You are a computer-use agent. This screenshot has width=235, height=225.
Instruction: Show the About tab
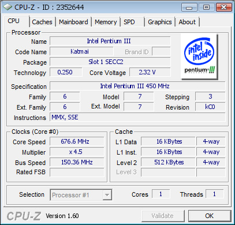(187, 22)
